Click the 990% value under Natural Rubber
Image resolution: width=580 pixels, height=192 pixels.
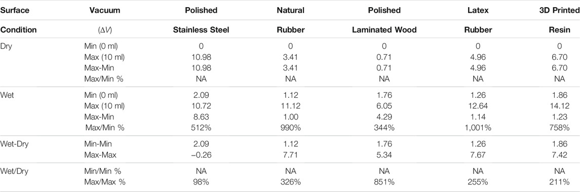(290, 128)
